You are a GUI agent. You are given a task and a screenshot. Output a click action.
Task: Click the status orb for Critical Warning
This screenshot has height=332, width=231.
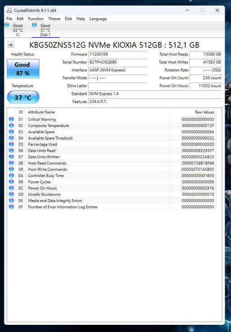pyautogui.click(x=11, y=119)
